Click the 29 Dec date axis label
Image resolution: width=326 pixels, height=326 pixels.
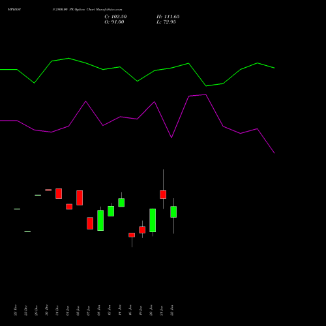tap(36, 310)
